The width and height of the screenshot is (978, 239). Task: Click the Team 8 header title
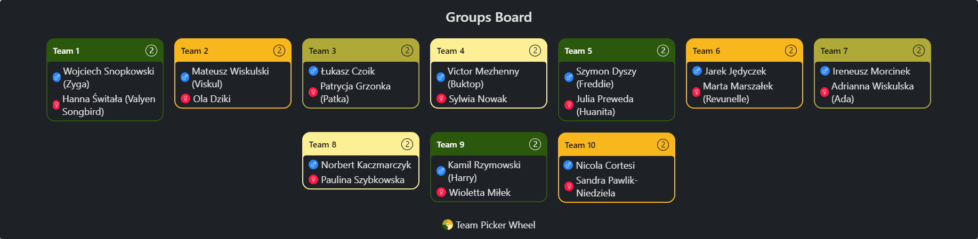tap(322, 145)
